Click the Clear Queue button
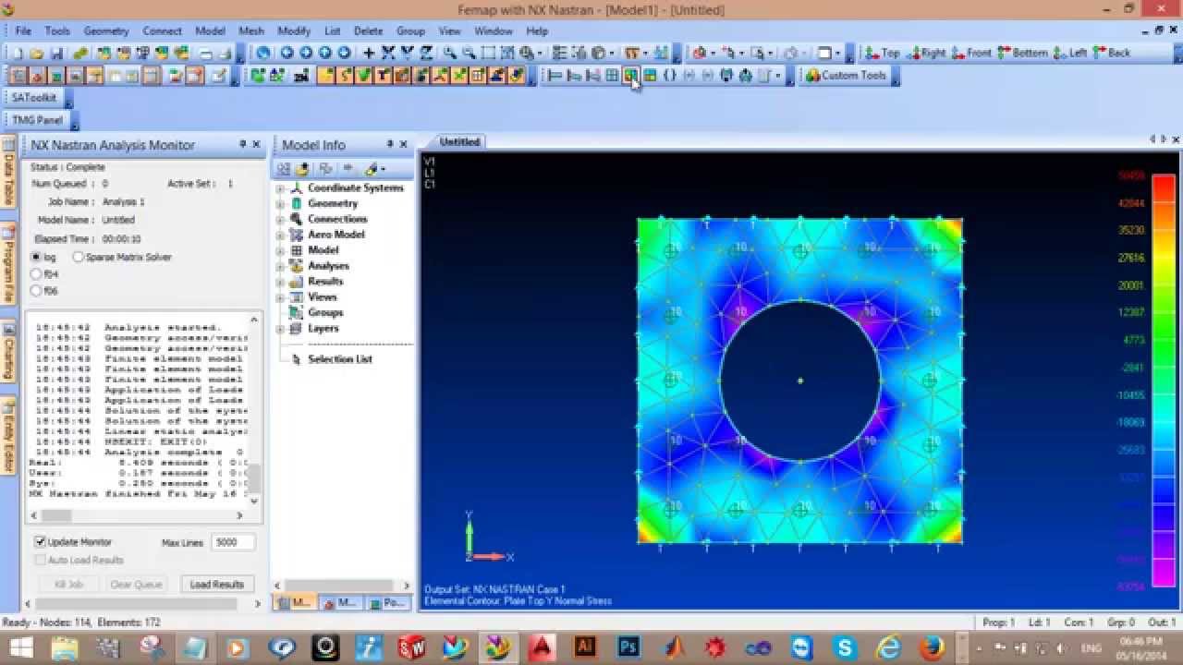This screenshot has height=665, width=1183. 136,584
